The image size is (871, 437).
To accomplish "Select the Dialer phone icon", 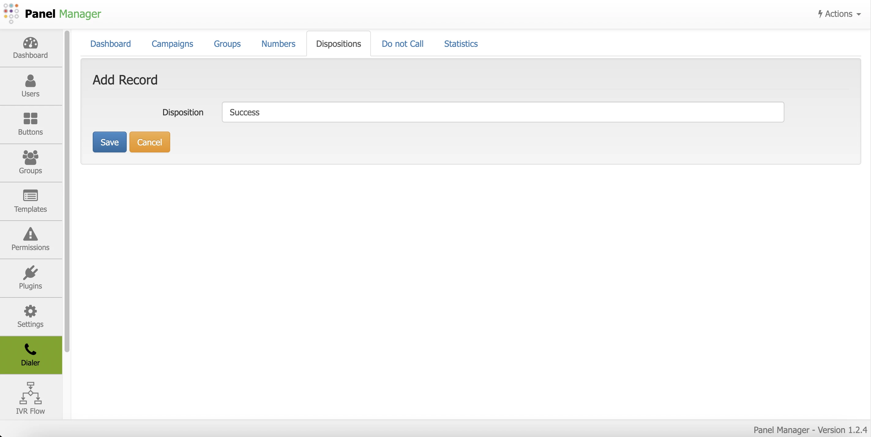I will click(x=30, y=349).
